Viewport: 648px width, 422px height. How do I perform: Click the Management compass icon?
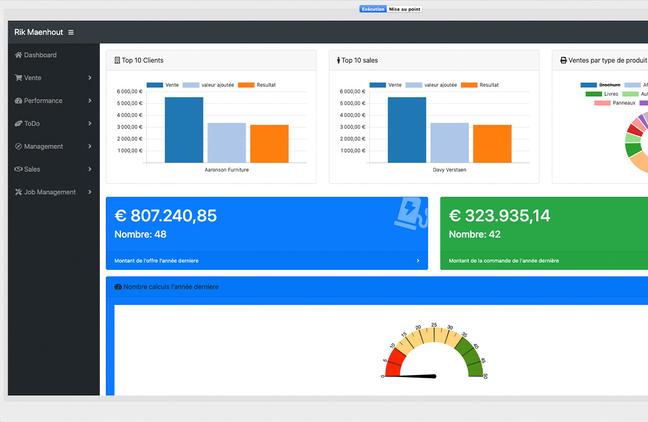click(18, 146)
